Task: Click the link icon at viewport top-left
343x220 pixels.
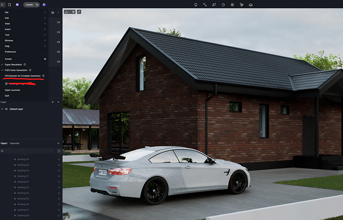Action: (x=79, y=11)
